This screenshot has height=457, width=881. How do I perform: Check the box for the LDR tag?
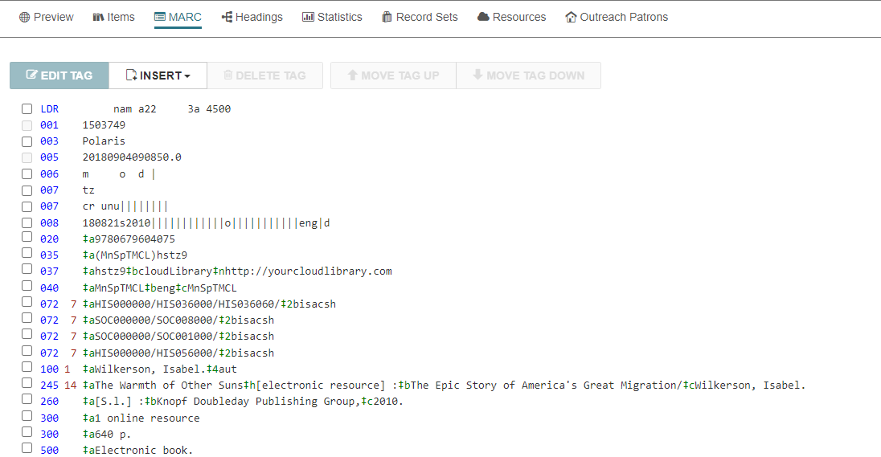pos(27,109)
